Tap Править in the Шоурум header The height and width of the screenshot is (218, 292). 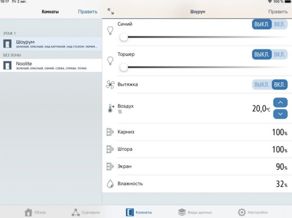point(278,12)
